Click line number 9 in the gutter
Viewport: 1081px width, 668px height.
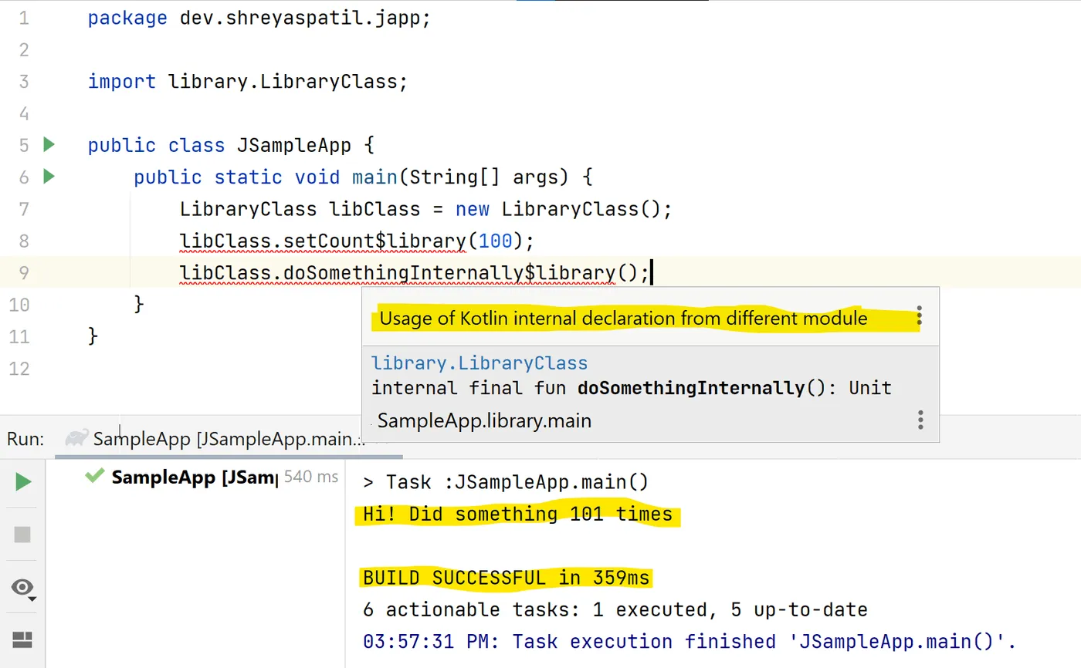[x=23, y=272]
